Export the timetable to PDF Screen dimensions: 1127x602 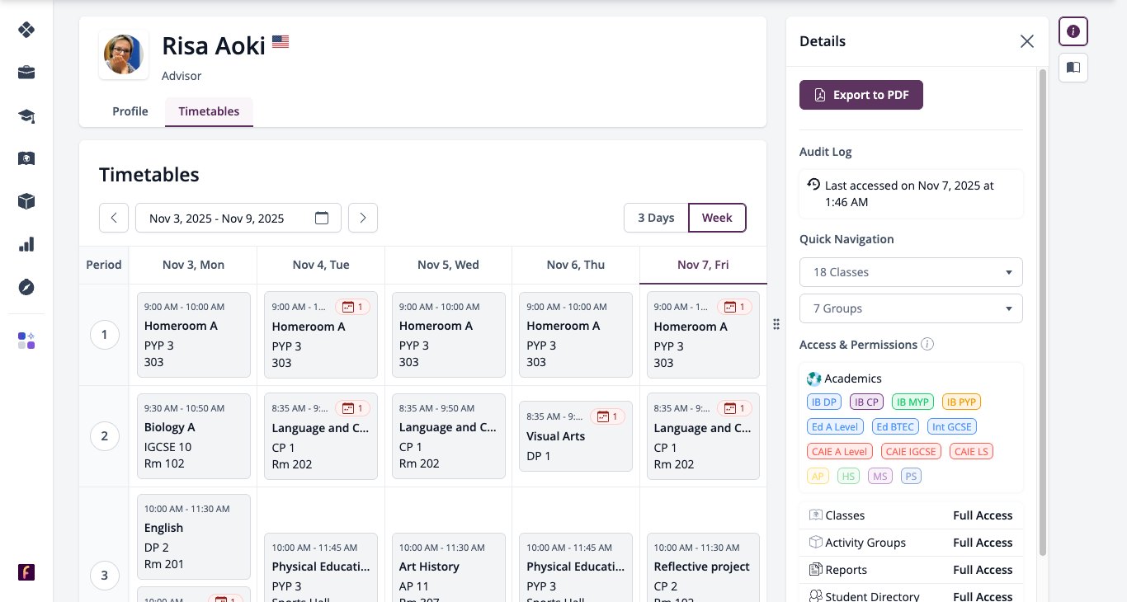click(861, 95)
